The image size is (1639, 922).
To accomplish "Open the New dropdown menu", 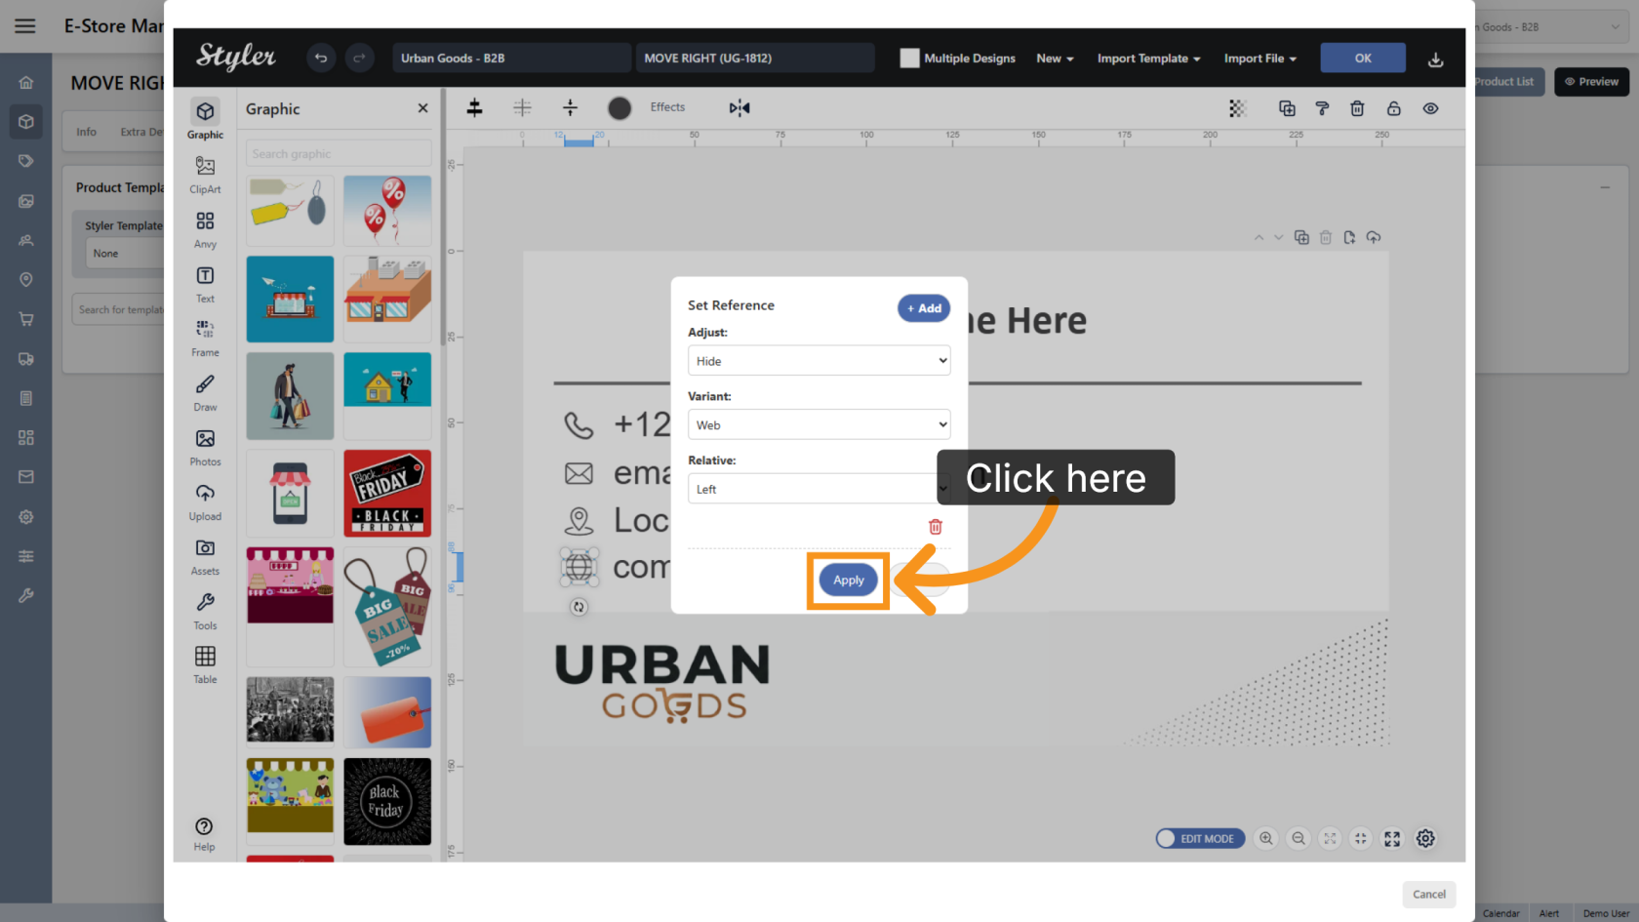I will click(x=1055, y=59).
